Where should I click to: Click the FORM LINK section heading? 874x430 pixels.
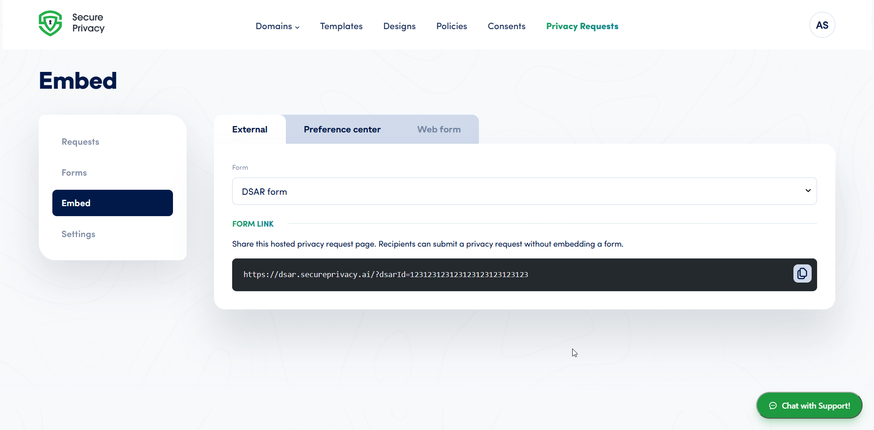(253, 224)
